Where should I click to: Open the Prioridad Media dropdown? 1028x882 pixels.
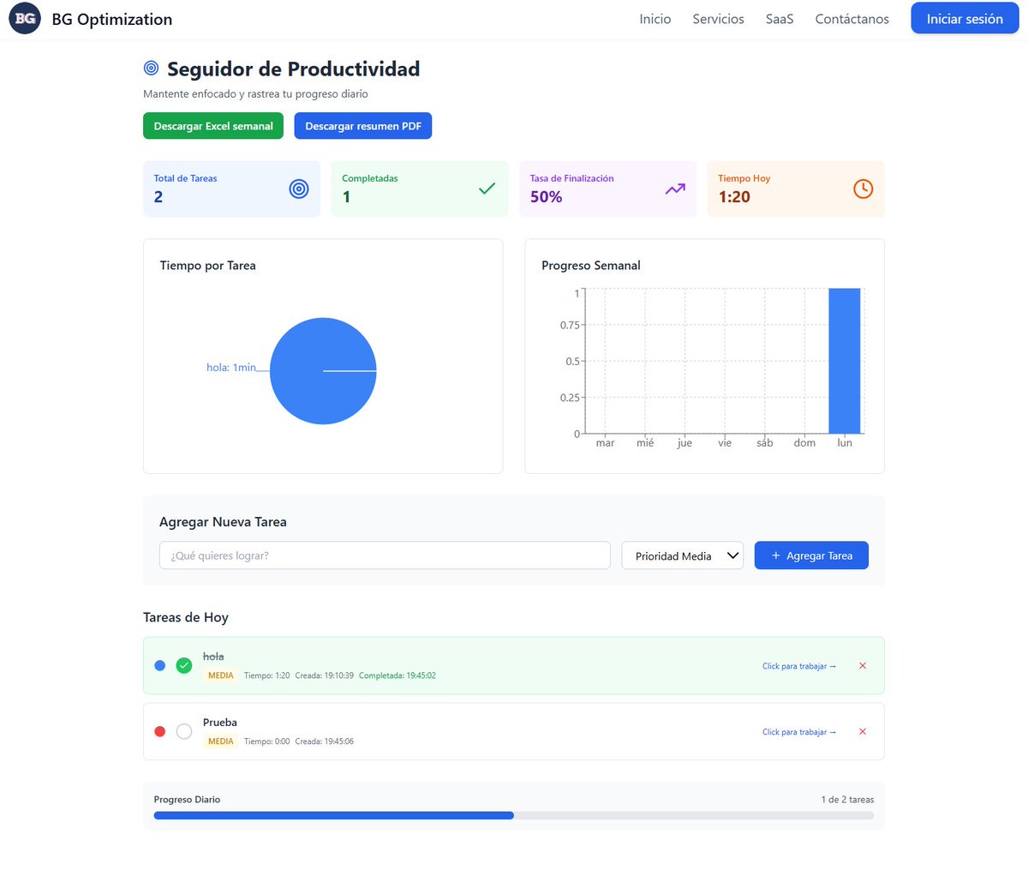point(682,555)
